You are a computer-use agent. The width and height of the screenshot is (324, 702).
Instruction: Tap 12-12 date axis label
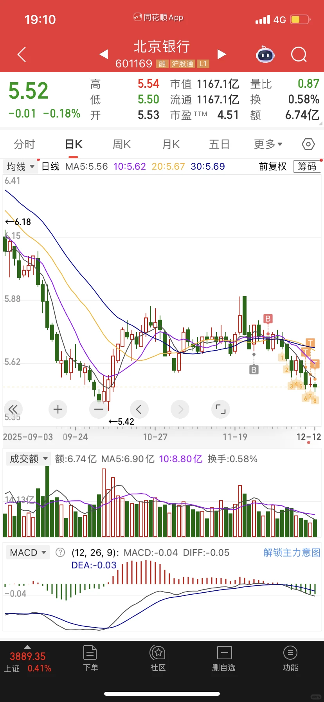coord(309,437)
